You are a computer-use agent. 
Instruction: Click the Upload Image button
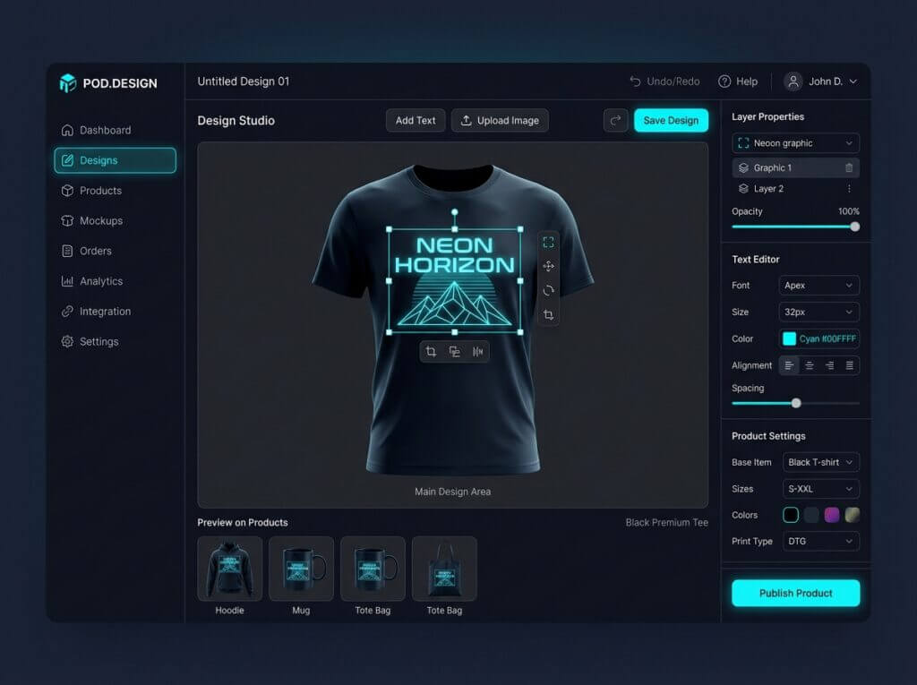coord(500,121)
